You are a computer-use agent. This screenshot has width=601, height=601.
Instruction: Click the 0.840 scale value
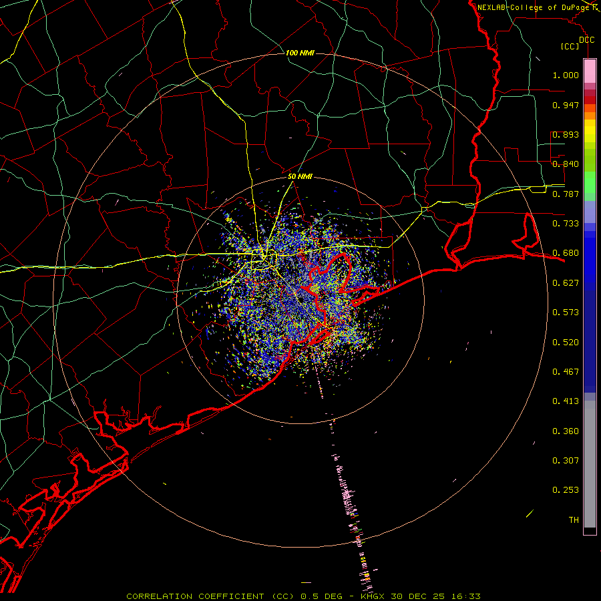tap(566, 164)
